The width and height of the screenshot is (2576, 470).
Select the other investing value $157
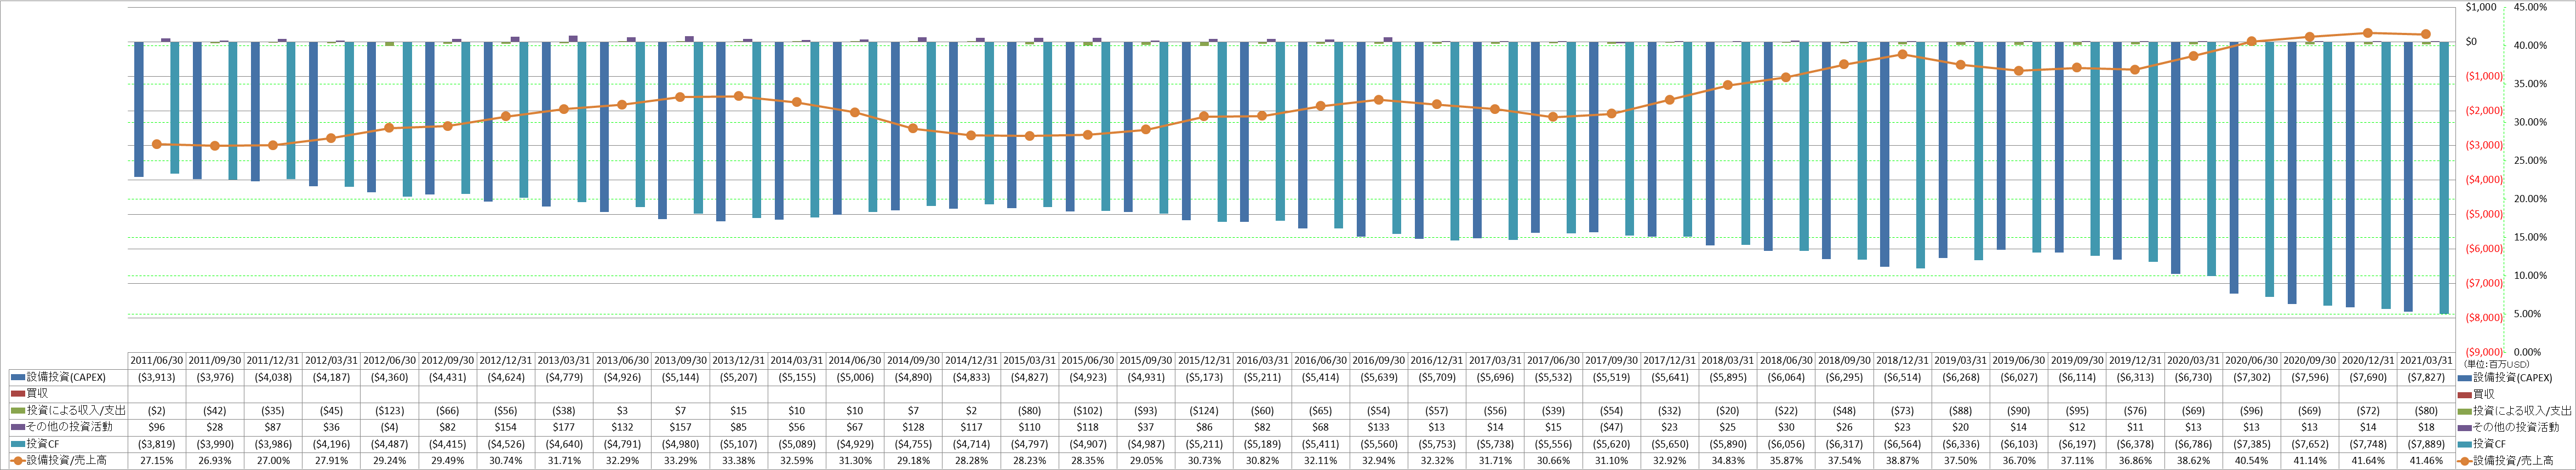coord(680,427)
